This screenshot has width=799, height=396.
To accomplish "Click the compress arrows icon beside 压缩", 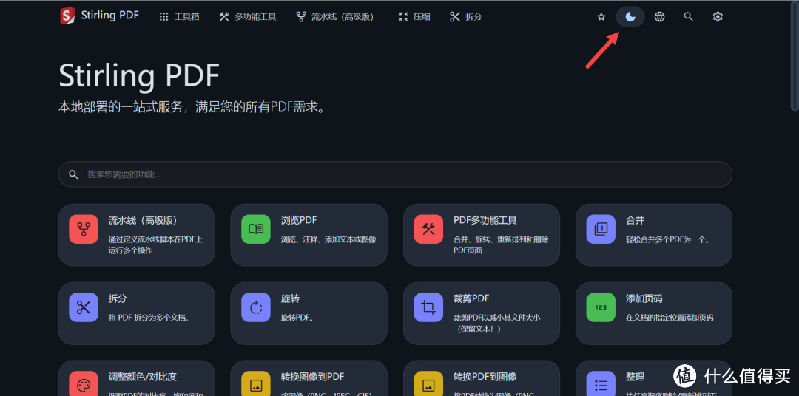I will 403,17.
